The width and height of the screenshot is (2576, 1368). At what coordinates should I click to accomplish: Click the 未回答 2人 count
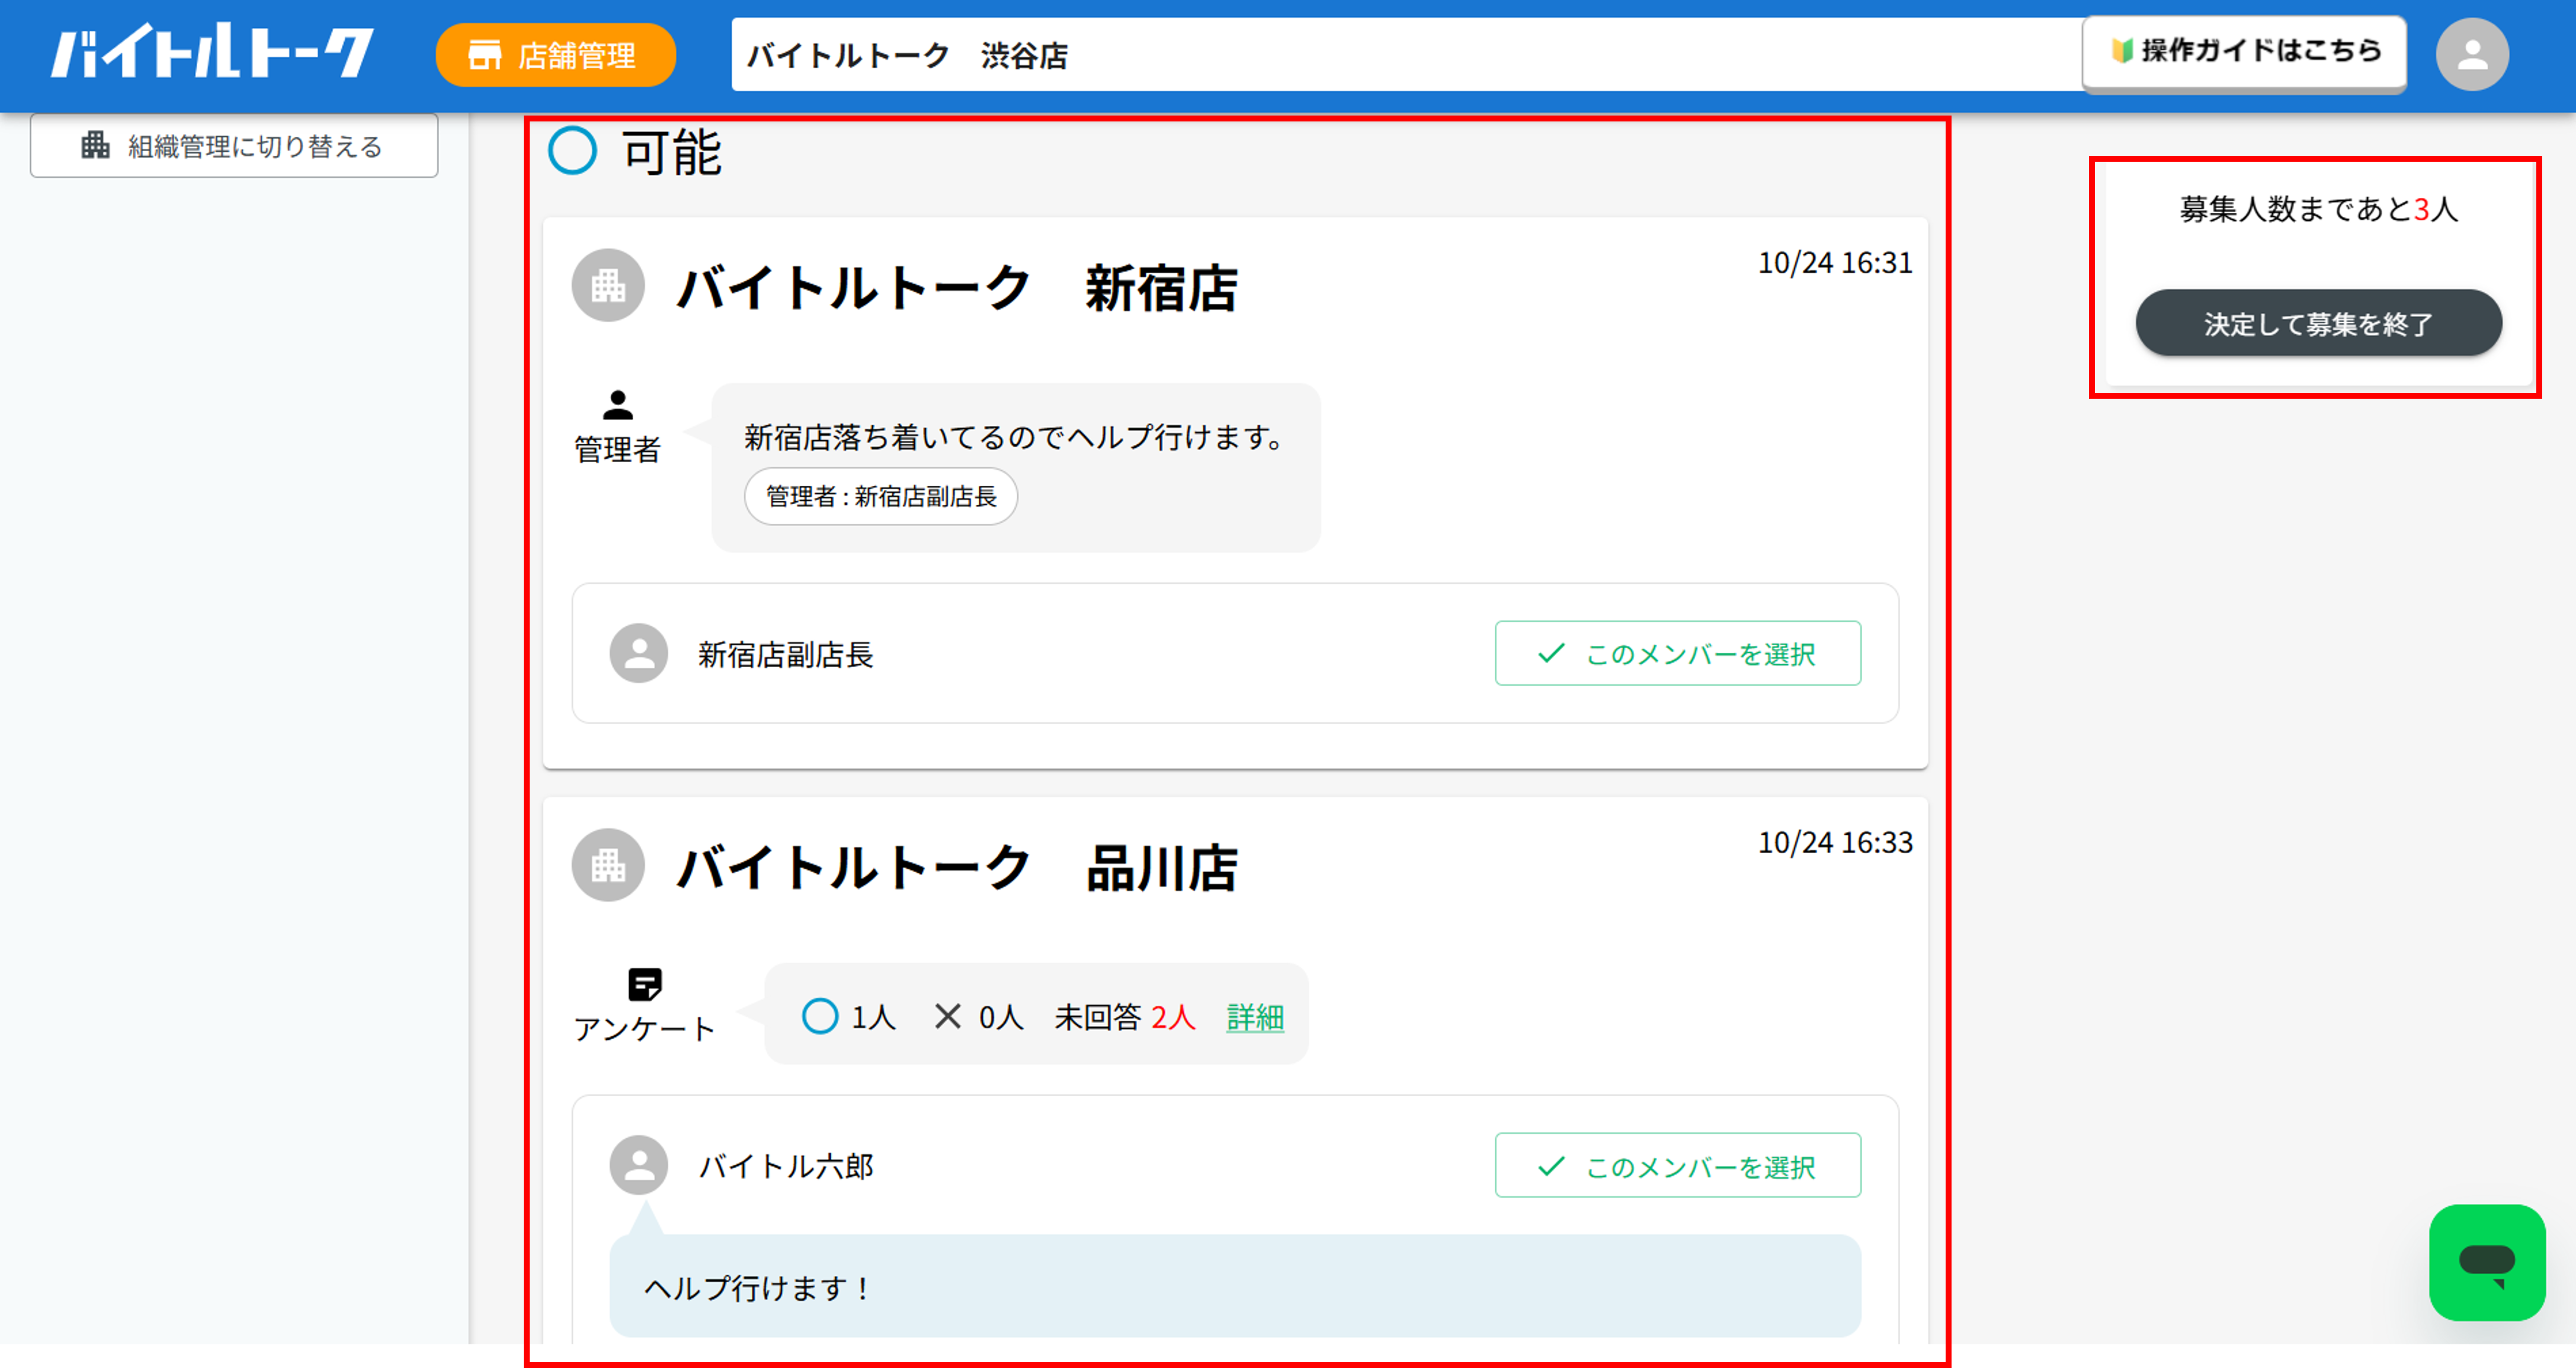(1125, 1017)
